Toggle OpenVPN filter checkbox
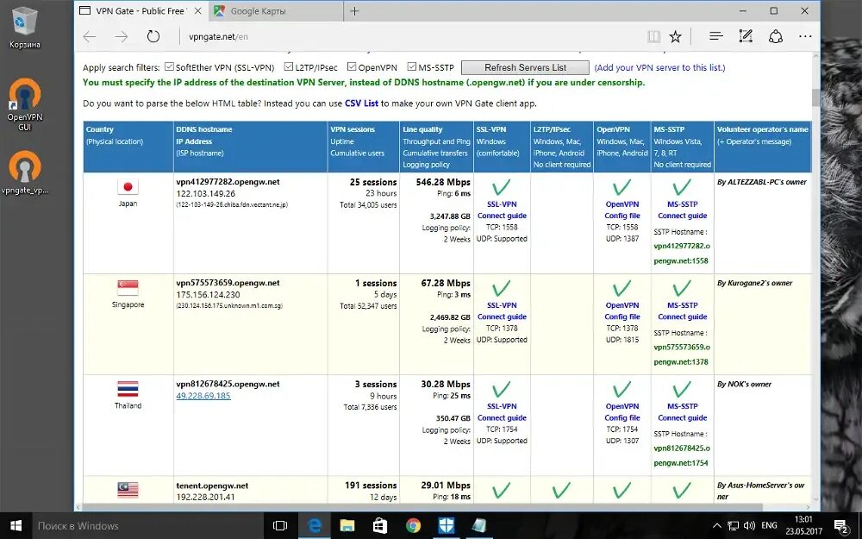Viewport: 862px width, 539px height. pos(352,66)
